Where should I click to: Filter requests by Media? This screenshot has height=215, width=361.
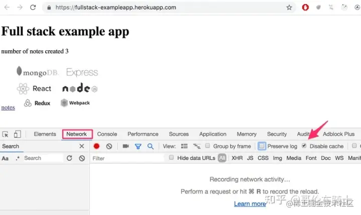click(x=294, y=158)
